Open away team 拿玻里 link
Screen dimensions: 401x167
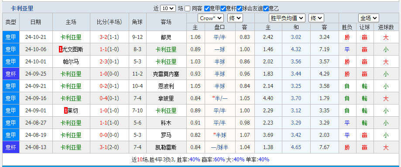[x=166, y=98]
